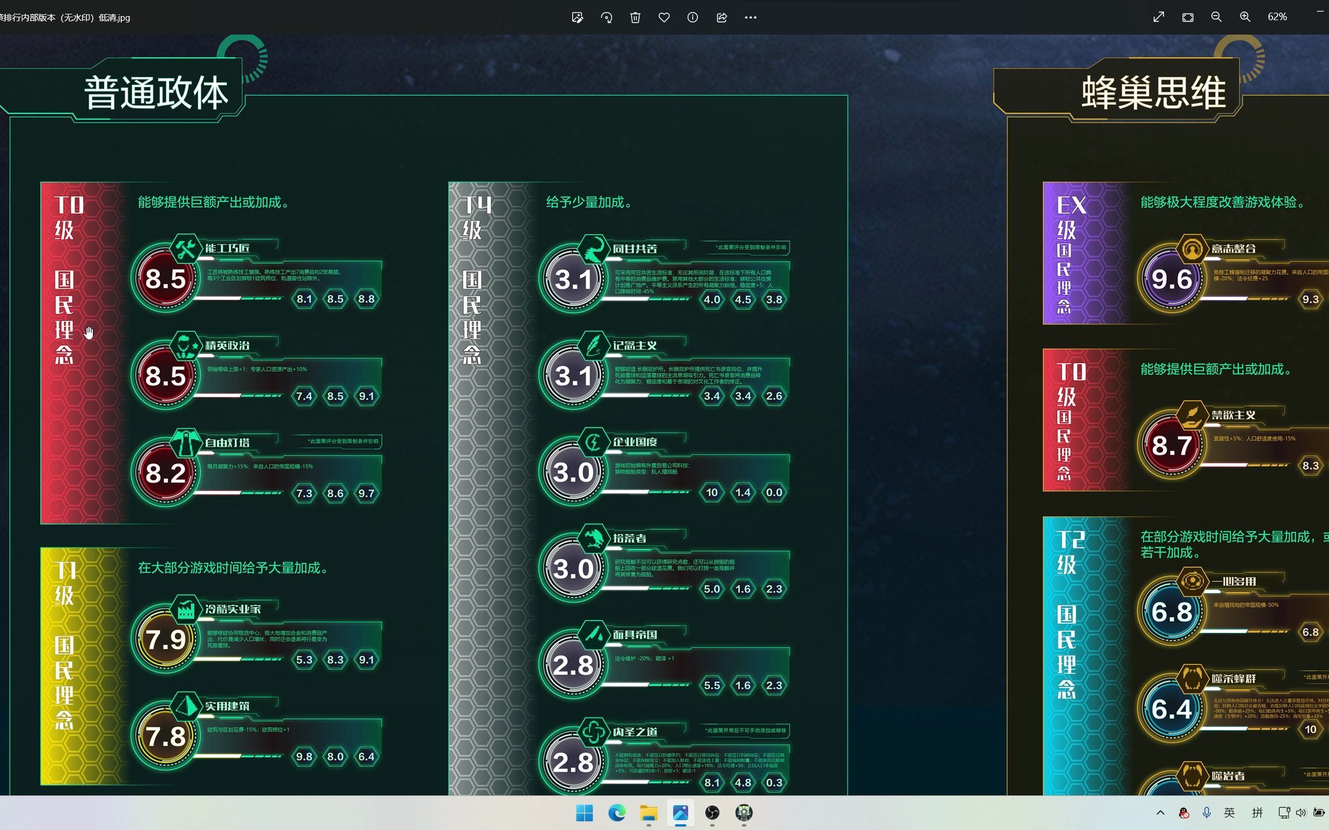Click the 普通政体 section heading
1329x830 pixels.
pos(156,92)
